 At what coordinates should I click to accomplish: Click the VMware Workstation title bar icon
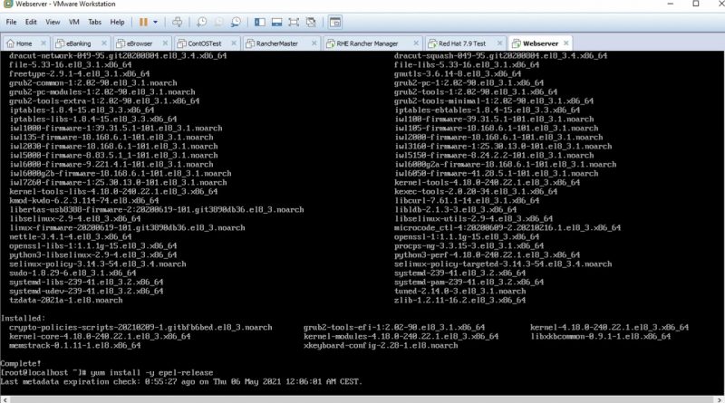pyautogui.click(x=7, y=4)
